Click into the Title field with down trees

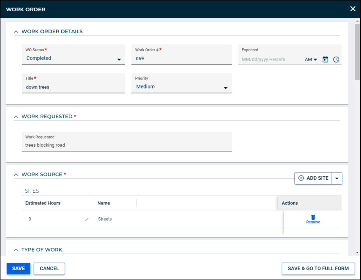coord(73,83)
